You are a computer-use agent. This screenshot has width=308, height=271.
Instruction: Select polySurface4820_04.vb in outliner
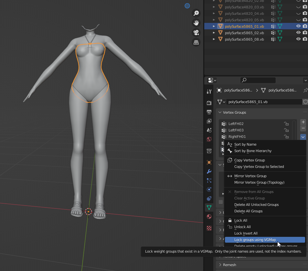pyautogui.click(x=244, y=14)
